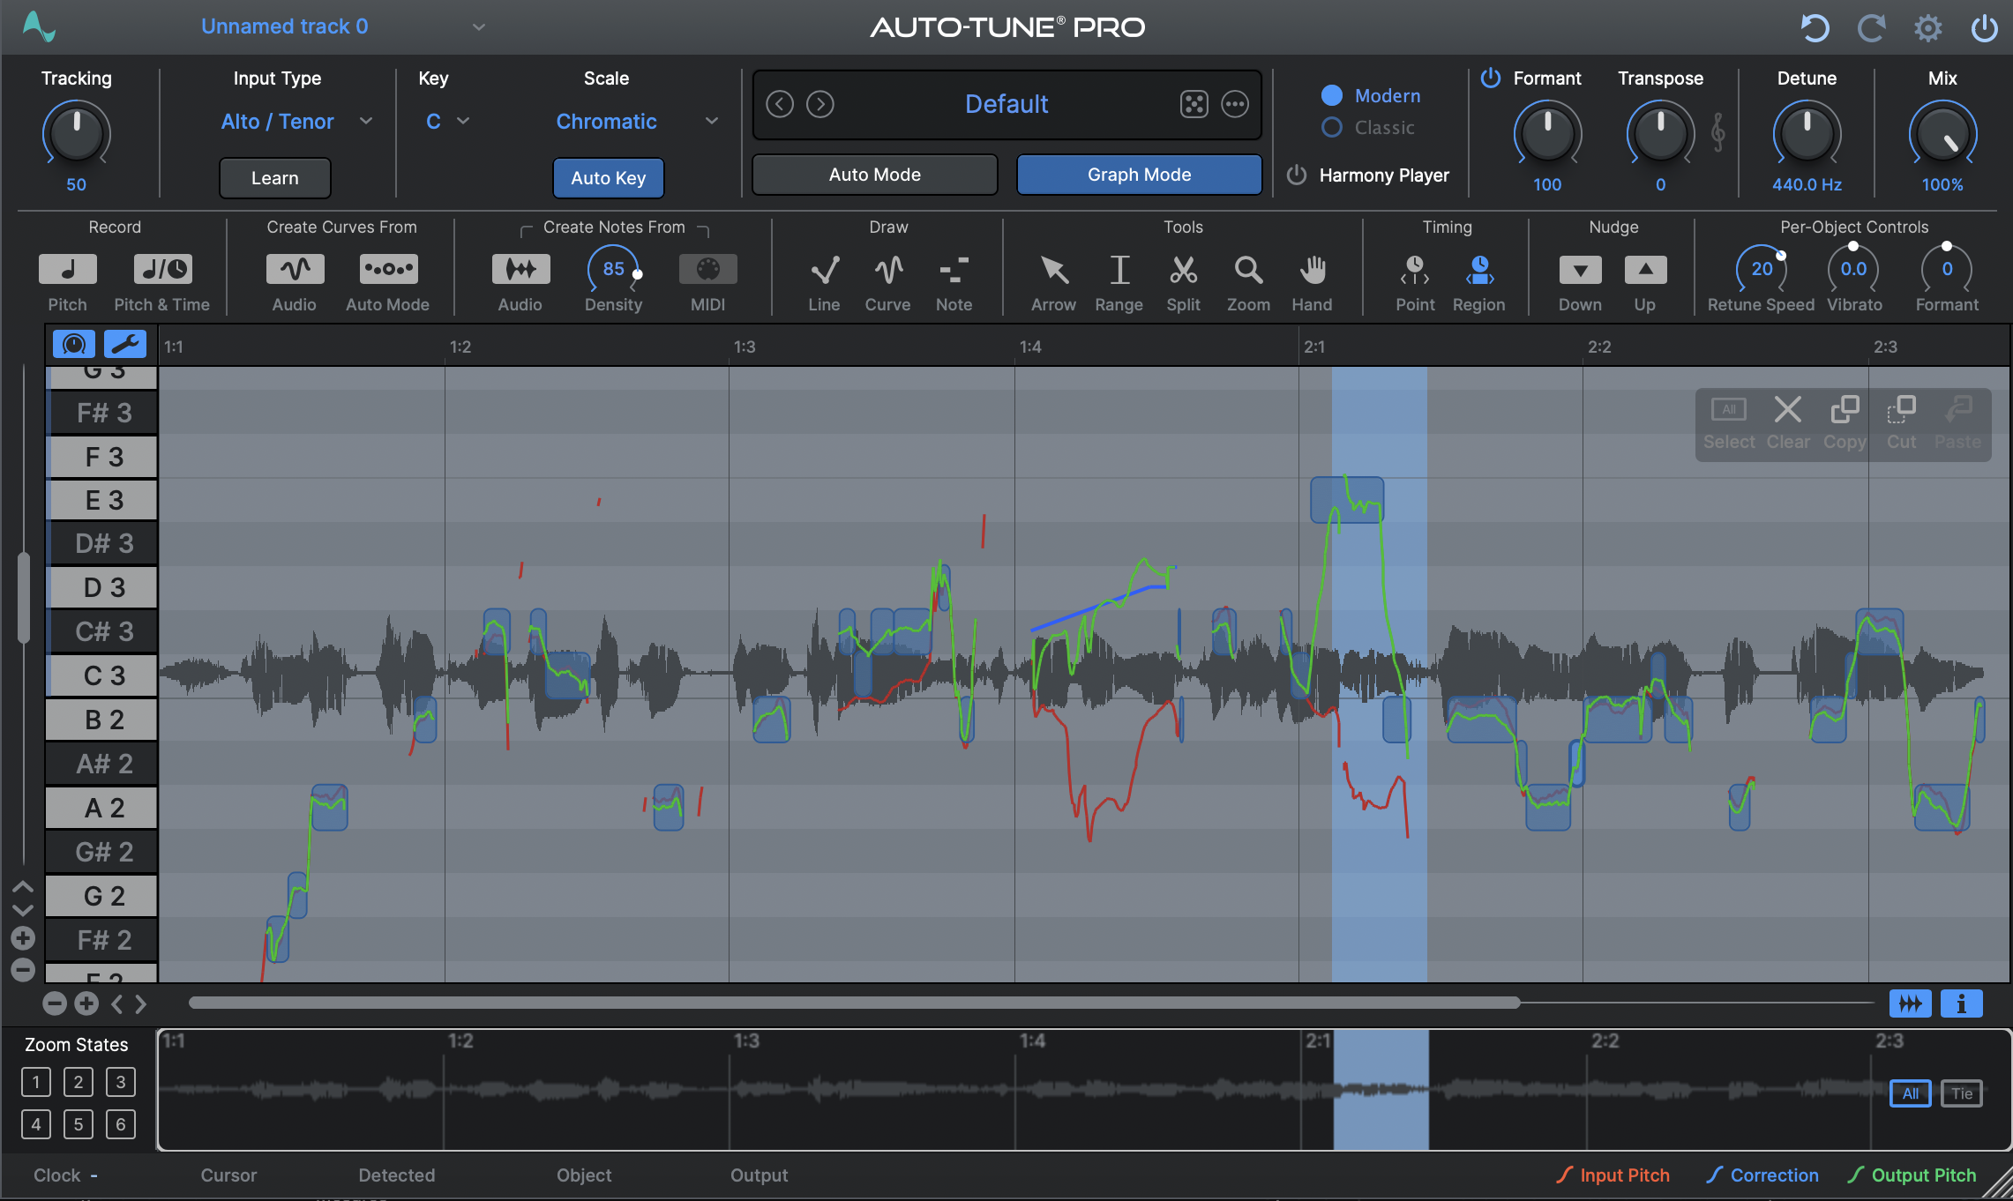The height and width of the screenshot is (1201, 2013).
Task: Create notes from Audio icon
Action: click(520, 270)
